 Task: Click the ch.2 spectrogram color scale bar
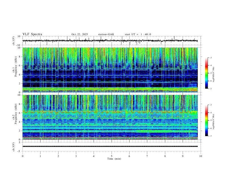point(206,120)
